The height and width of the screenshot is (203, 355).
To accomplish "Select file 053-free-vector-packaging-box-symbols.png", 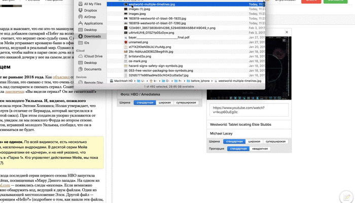I will point(161,71).
